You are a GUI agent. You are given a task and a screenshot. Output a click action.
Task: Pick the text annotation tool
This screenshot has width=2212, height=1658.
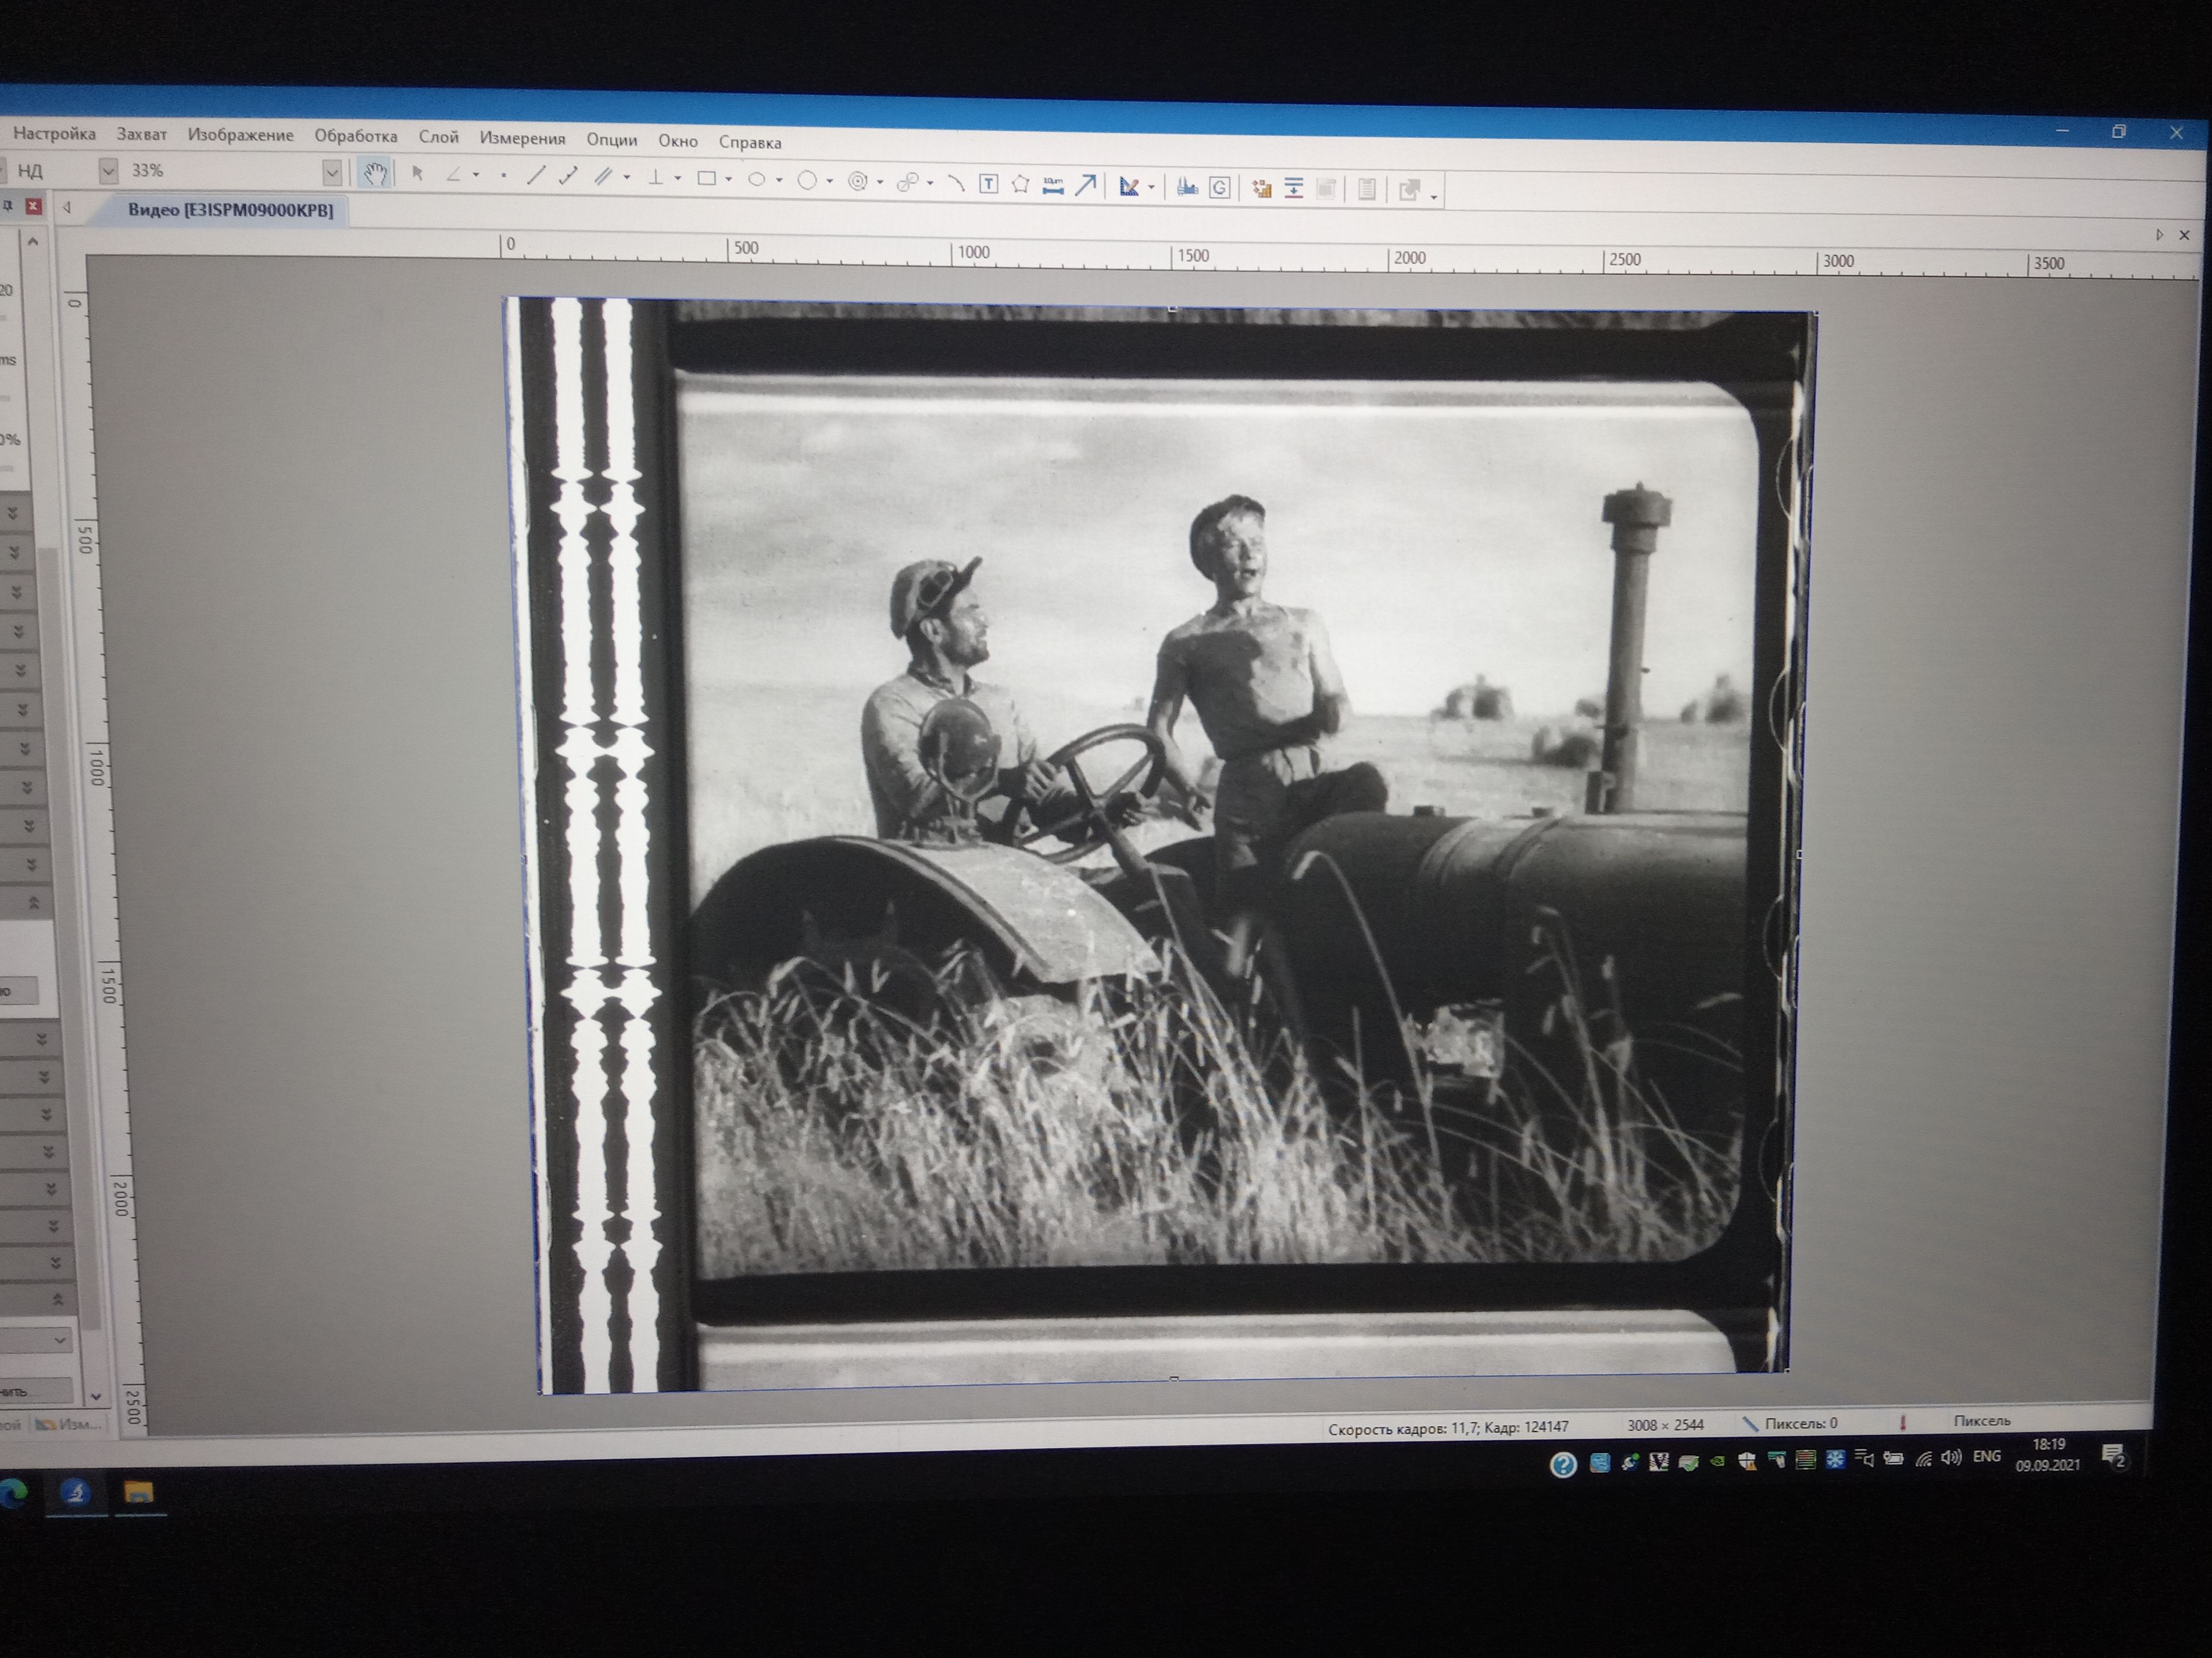pyautogui.click(x=988, y=183)
